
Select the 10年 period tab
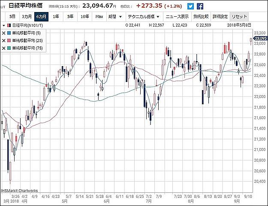(85, 17)
